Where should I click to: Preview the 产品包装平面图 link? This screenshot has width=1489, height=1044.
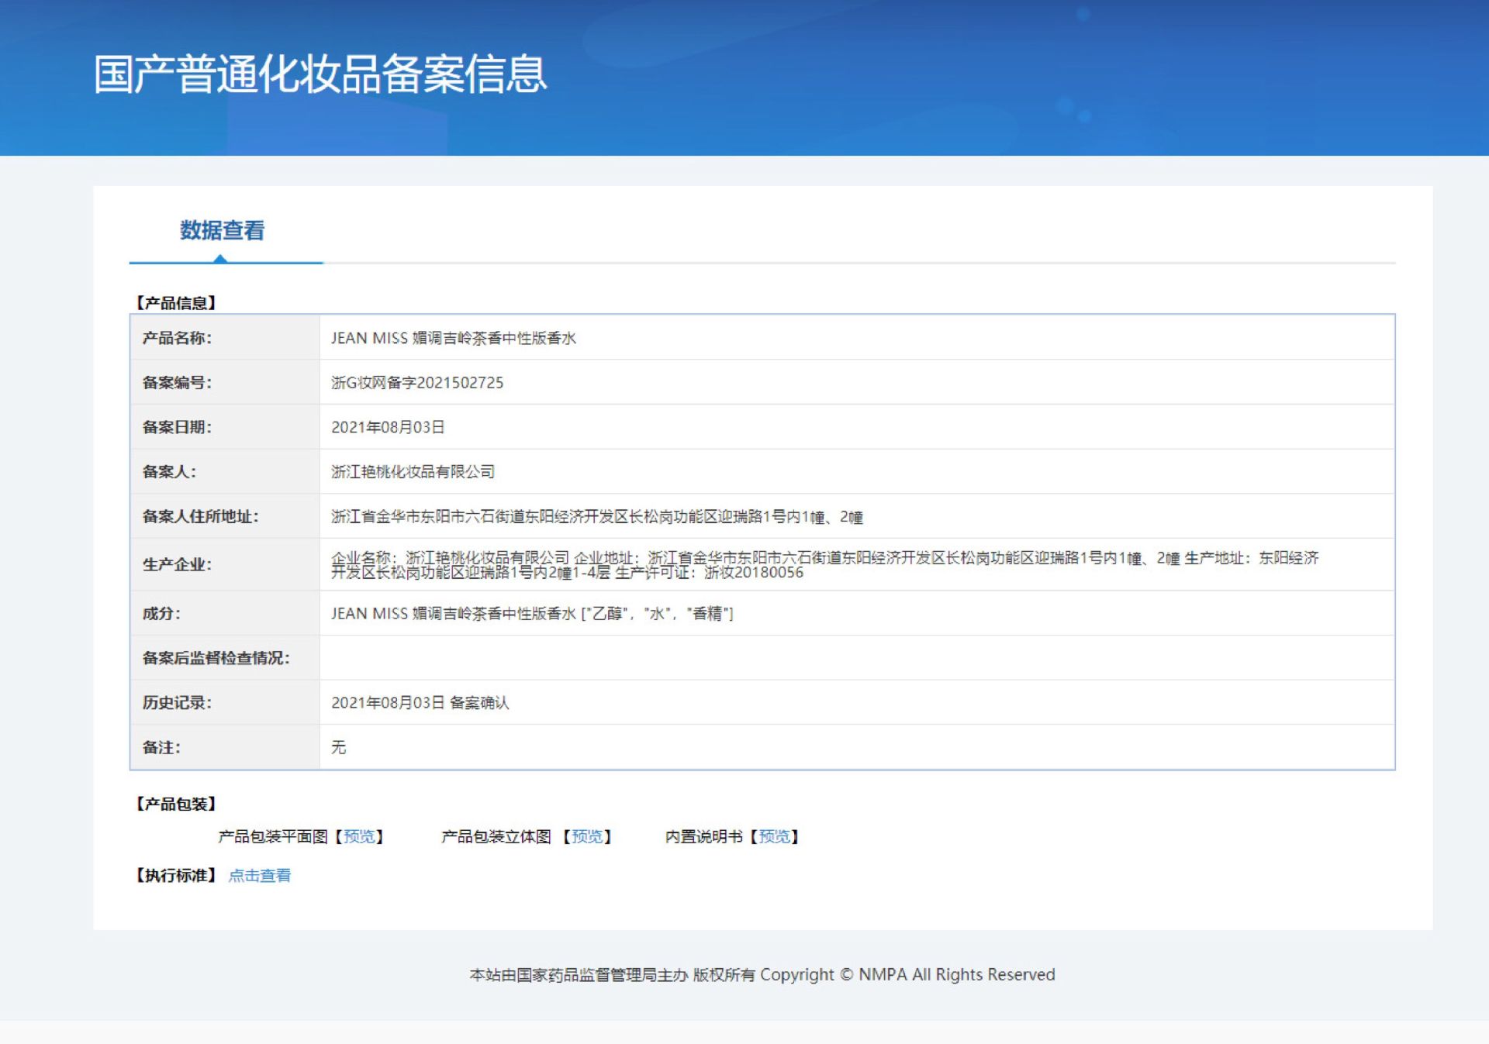click(359, 836)
